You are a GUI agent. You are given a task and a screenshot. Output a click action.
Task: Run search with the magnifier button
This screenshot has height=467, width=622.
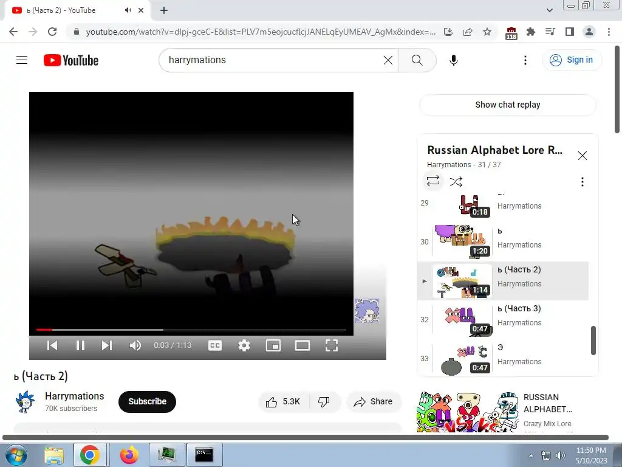tap(417, 60)
